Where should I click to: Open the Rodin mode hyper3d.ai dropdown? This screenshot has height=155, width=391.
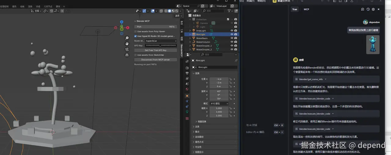pyautogui.click(x=161, y=41)
